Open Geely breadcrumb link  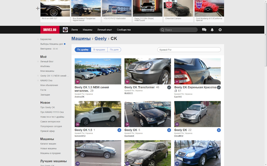pos(100,38)
